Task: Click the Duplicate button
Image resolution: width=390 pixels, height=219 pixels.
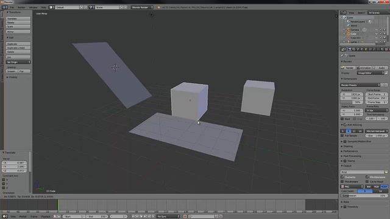Action: click(18, 44)
